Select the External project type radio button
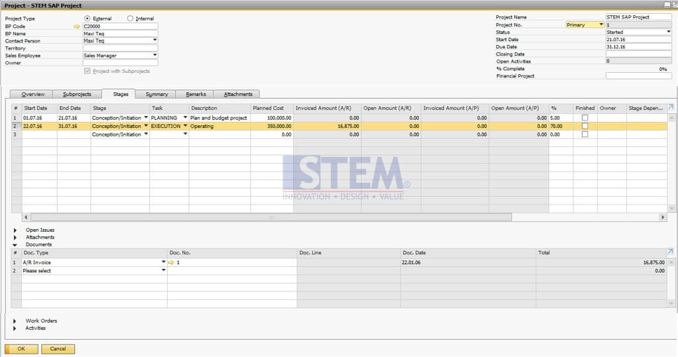This screenshot has height=357, width=678. coord(88,19)
